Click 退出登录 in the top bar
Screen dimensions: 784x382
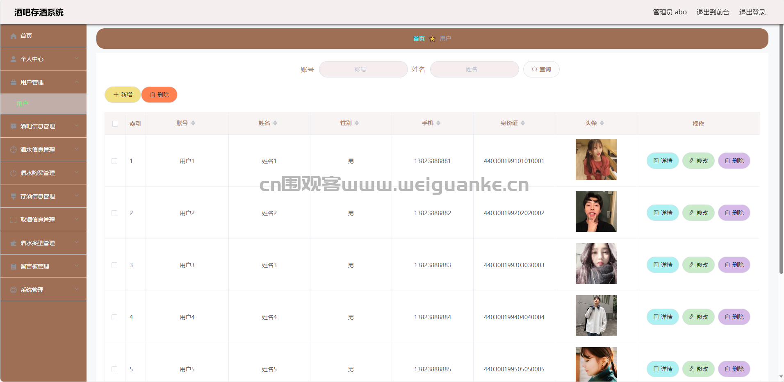[x=752, y=12]
